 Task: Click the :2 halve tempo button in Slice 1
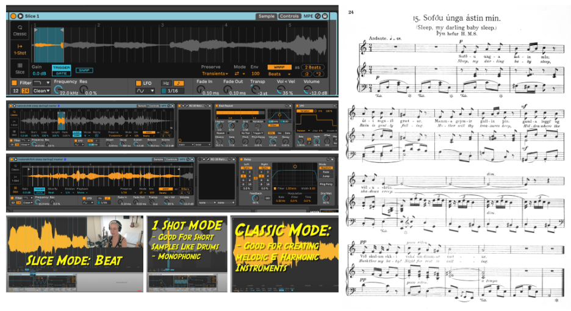coord(307,74)
